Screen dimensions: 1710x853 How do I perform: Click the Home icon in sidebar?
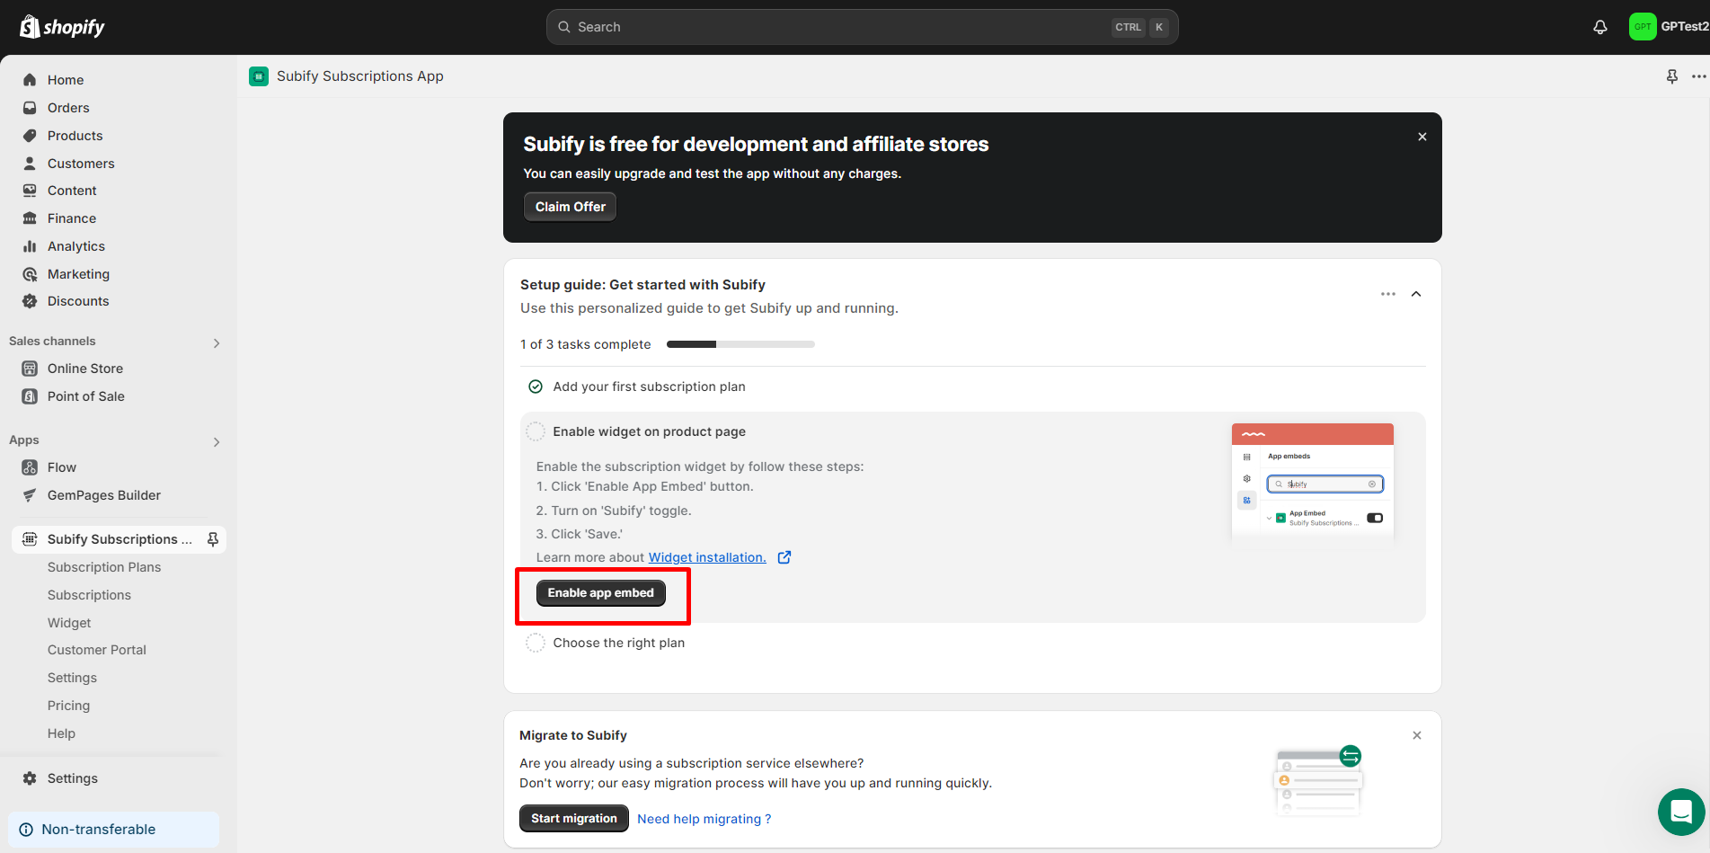point(31,79)
